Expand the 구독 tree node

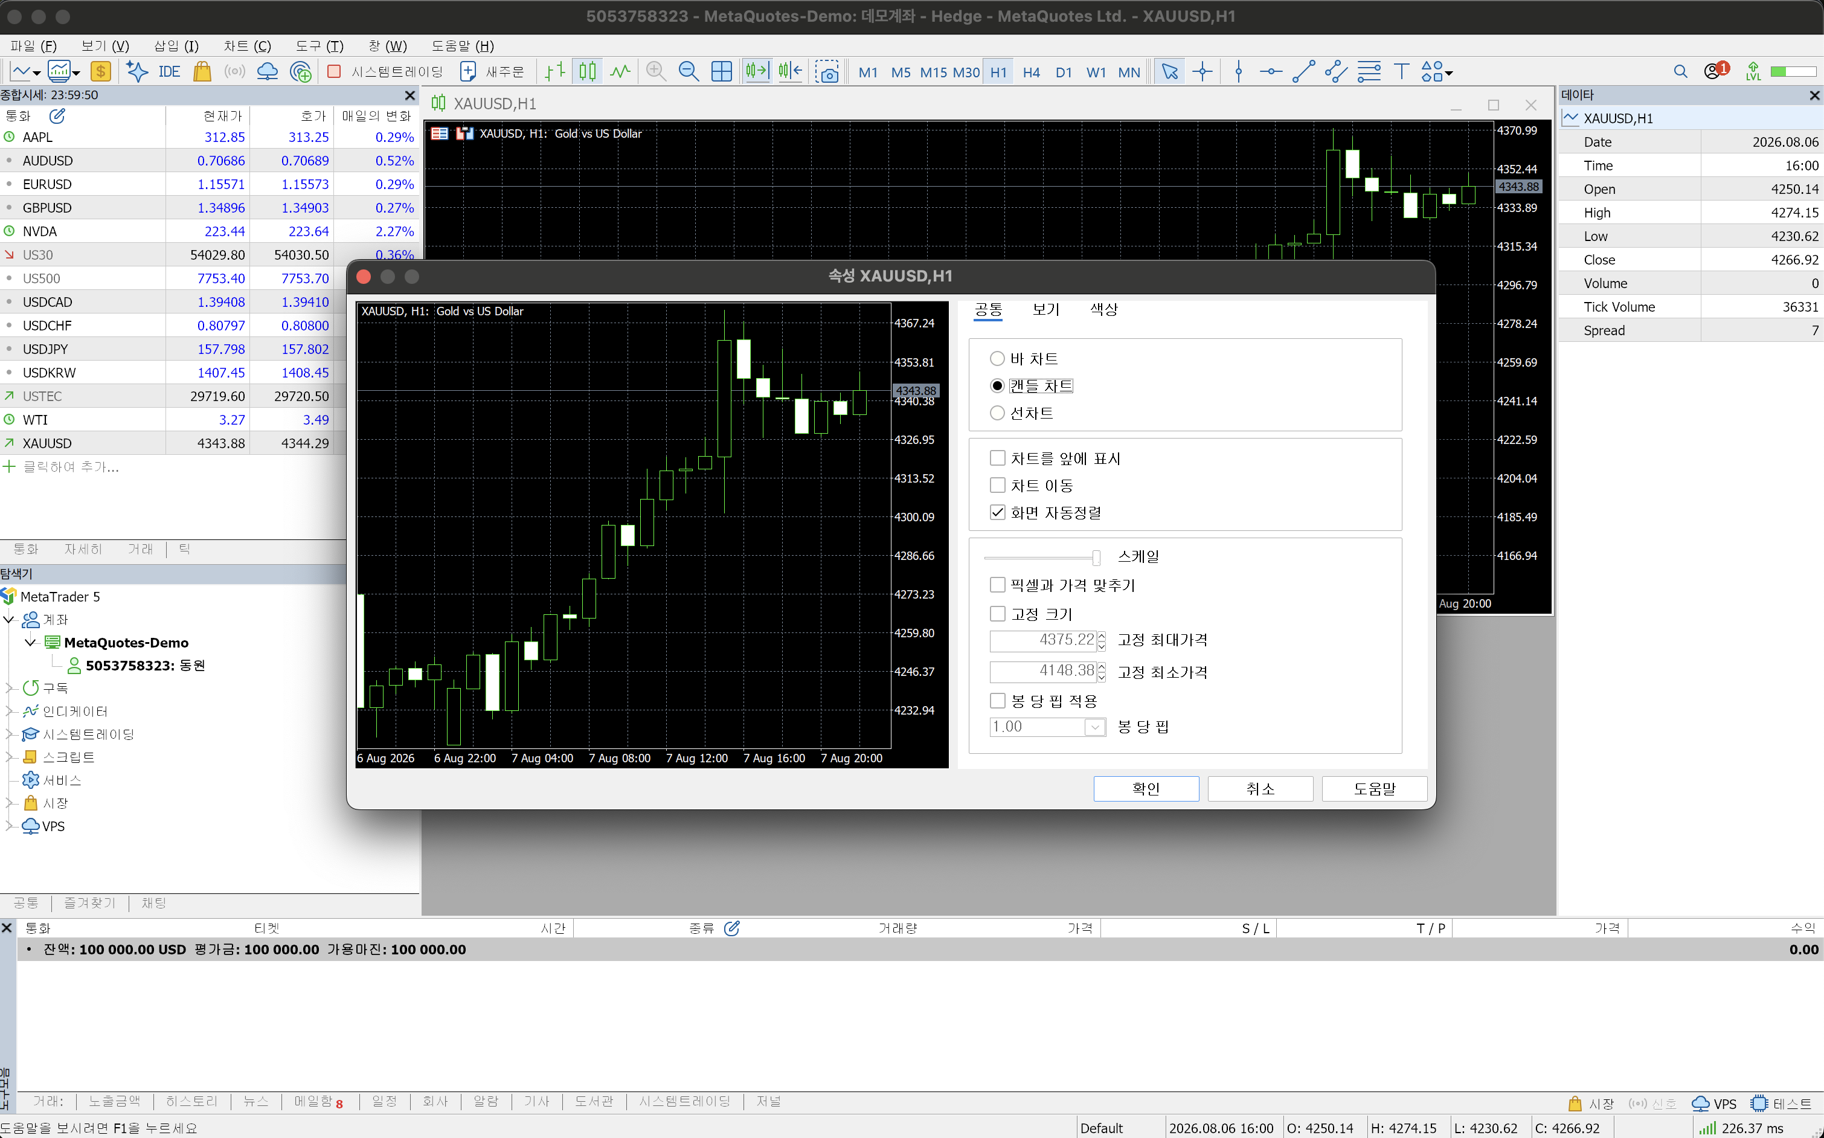[10, 688]
